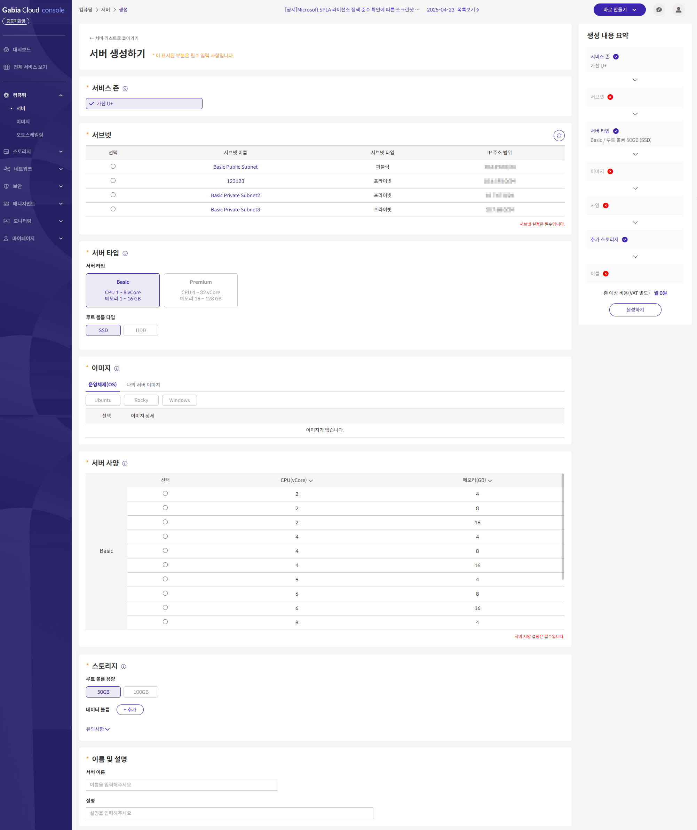Click the info icon next to 서버 사양
Screen dimensions: 697x830
coord(125,463)
